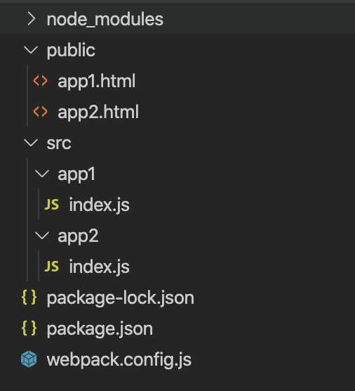Collapse the src folder chevron
The width and height of the screenshot is (355, 391).
point(31,143)
